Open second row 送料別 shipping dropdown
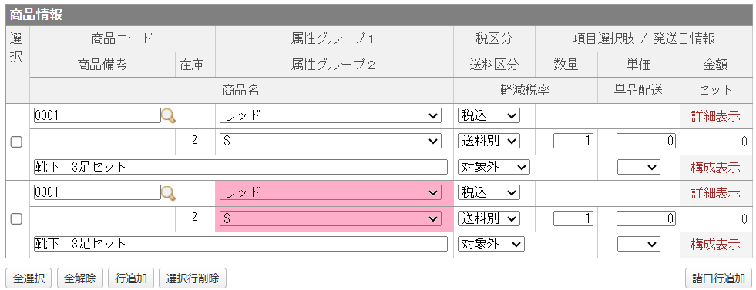This screenshot has width=756, height=290. (489, 218)
